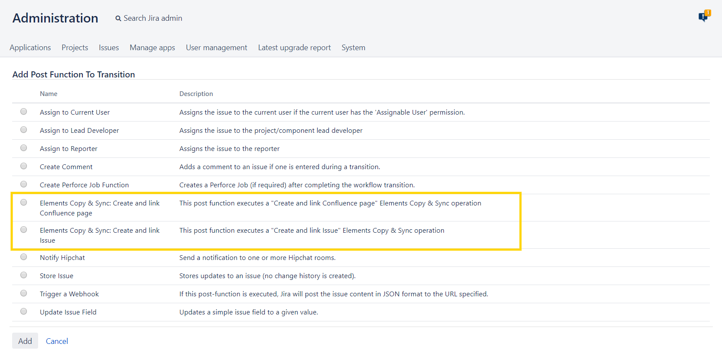
Task: Select the Assign to Current User radio button
Action: [24, 112]
